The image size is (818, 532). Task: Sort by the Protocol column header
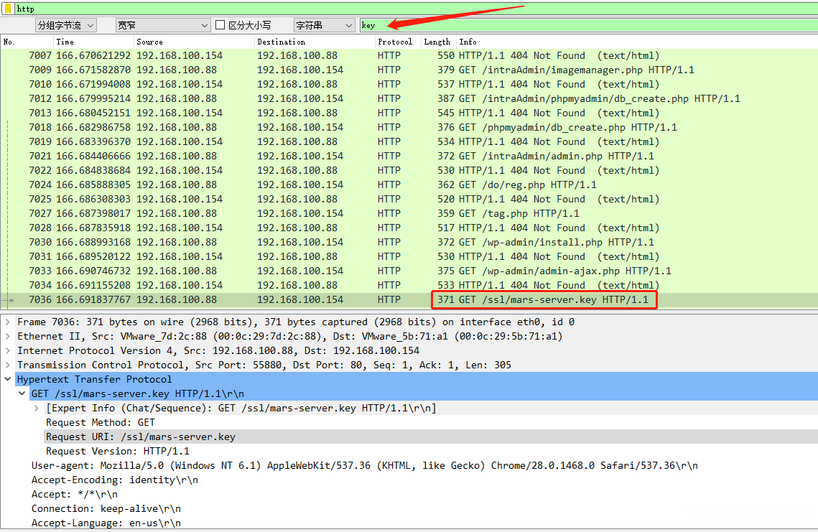click(398, 42)
